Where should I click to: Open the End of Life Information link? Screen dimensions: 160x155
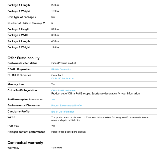pos(63,112)
